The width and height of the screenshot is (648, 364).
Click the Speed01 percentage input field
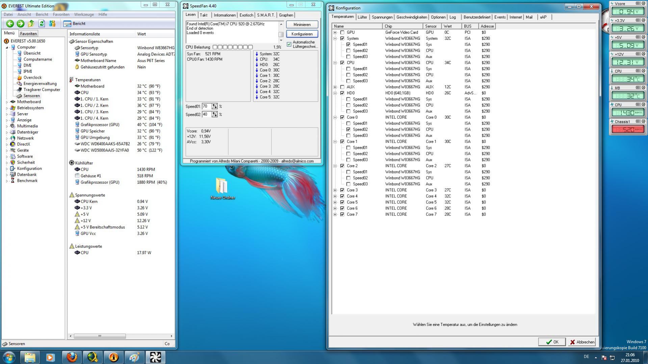(207, 107)
